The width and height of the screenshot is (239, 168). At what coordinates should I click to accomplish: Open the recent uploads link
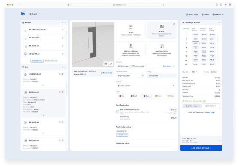[x=51, y=61]
